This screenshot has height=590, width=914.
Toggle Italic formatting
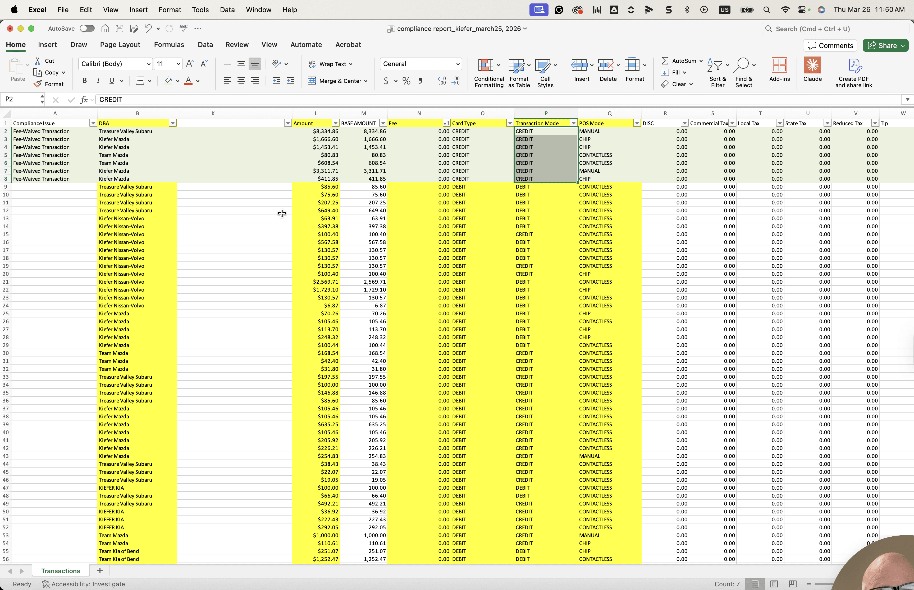click(98, 81)
